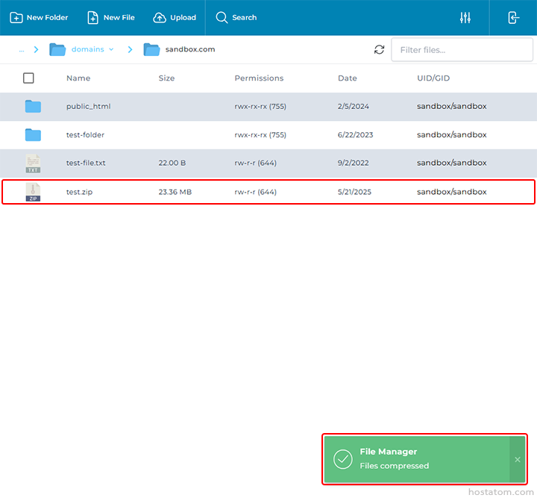
Task: Toggle the select-all checkbox in header
Action: (x=28, y=78)
